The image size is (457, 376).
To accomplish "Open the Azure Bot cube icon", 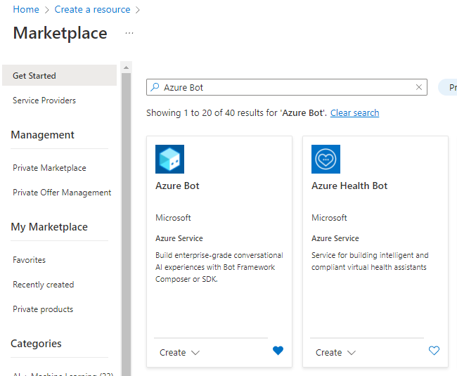I will [x=169, y=159].
